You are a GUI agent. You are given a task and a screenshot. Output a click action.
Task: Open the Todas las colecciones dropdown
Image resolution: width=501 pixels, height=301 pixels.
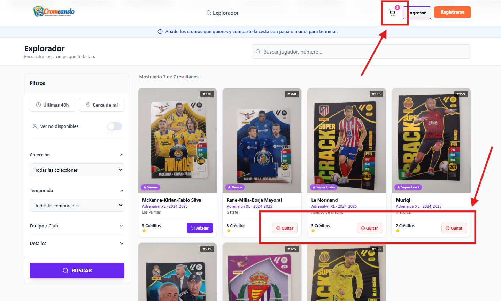click(x=77, y=170)
